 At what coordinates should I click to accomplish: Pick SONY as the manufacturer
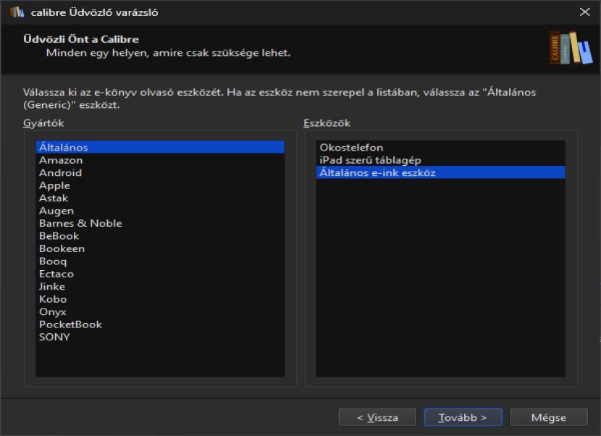[160, 337]
